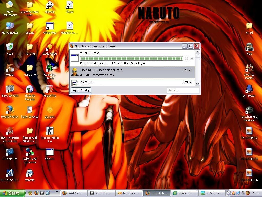Image resolution: width=262 pixels, height=197 pixels.
Task: Select the uosu-140 folder
Action: click(x=30, y=70)
